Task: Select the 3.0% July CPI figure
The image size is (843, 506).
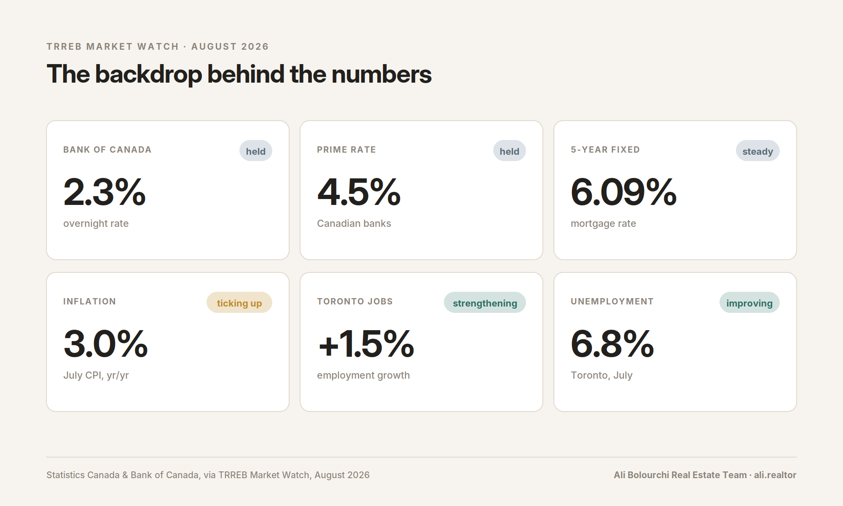Action: point(105,344)
